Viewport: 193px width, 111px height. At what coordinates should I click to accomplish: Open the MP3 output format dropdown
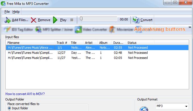tap(172, 106)
